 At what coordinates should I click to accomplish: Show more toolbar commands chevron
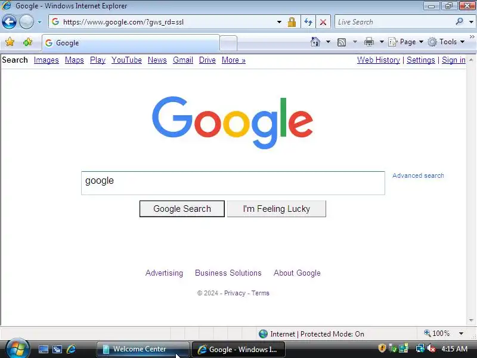pyautogui.click(x=472, y=36)
